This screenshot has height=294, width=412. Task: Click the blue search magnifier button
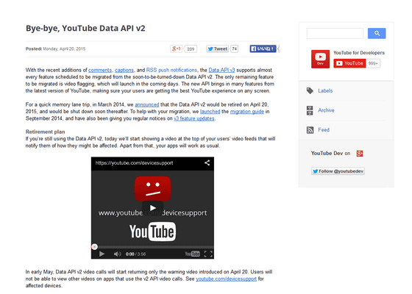[377, 33]
